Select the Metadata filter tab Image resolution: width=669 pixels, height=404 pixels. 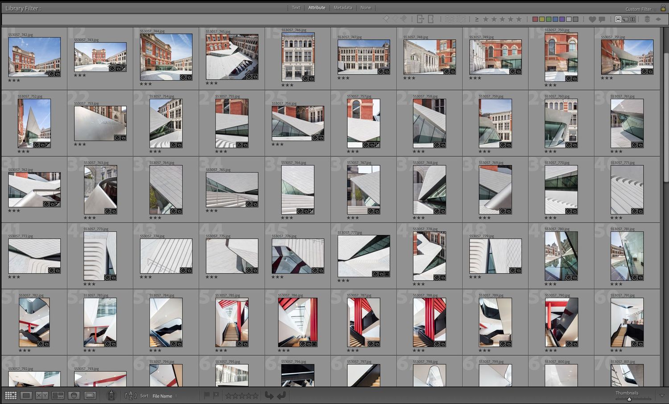click(x=343, y=8)
